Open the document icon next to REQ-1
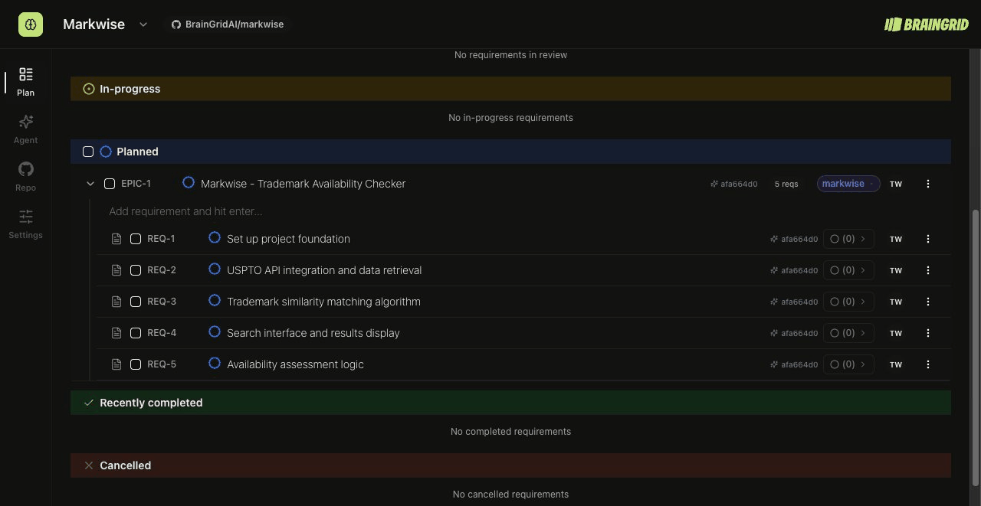This screenshot has width=981, height=506. click(x=116, y=238)
